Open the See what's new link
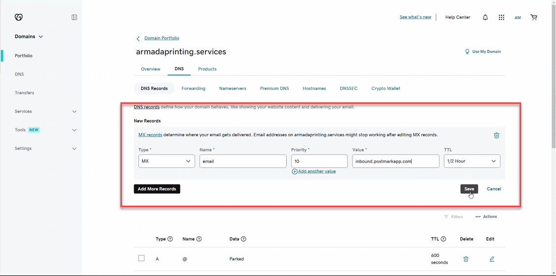The height and width of the screenshot is (276, 556). [x=415, y=17]
